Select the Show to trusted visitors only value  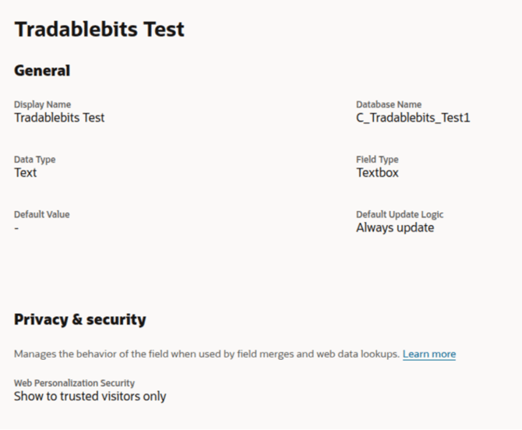(90, 397)
